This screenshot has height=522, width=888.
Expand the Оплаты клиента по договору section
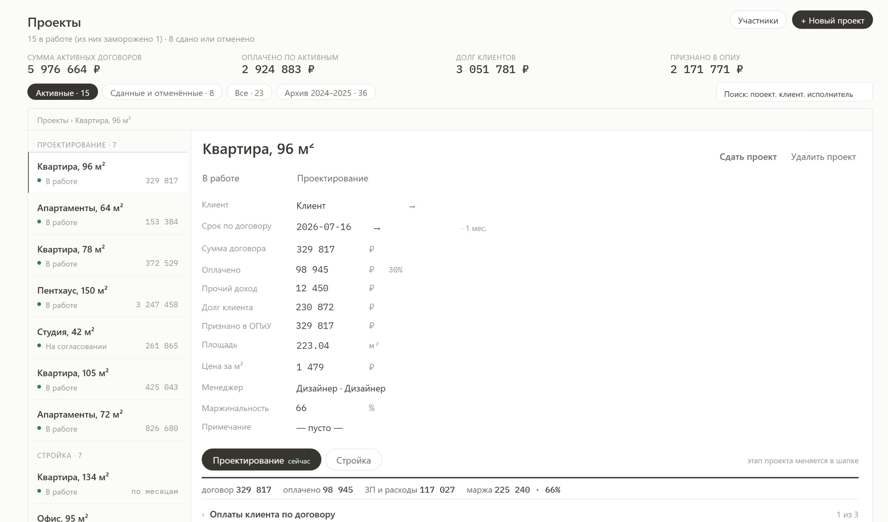272,514
